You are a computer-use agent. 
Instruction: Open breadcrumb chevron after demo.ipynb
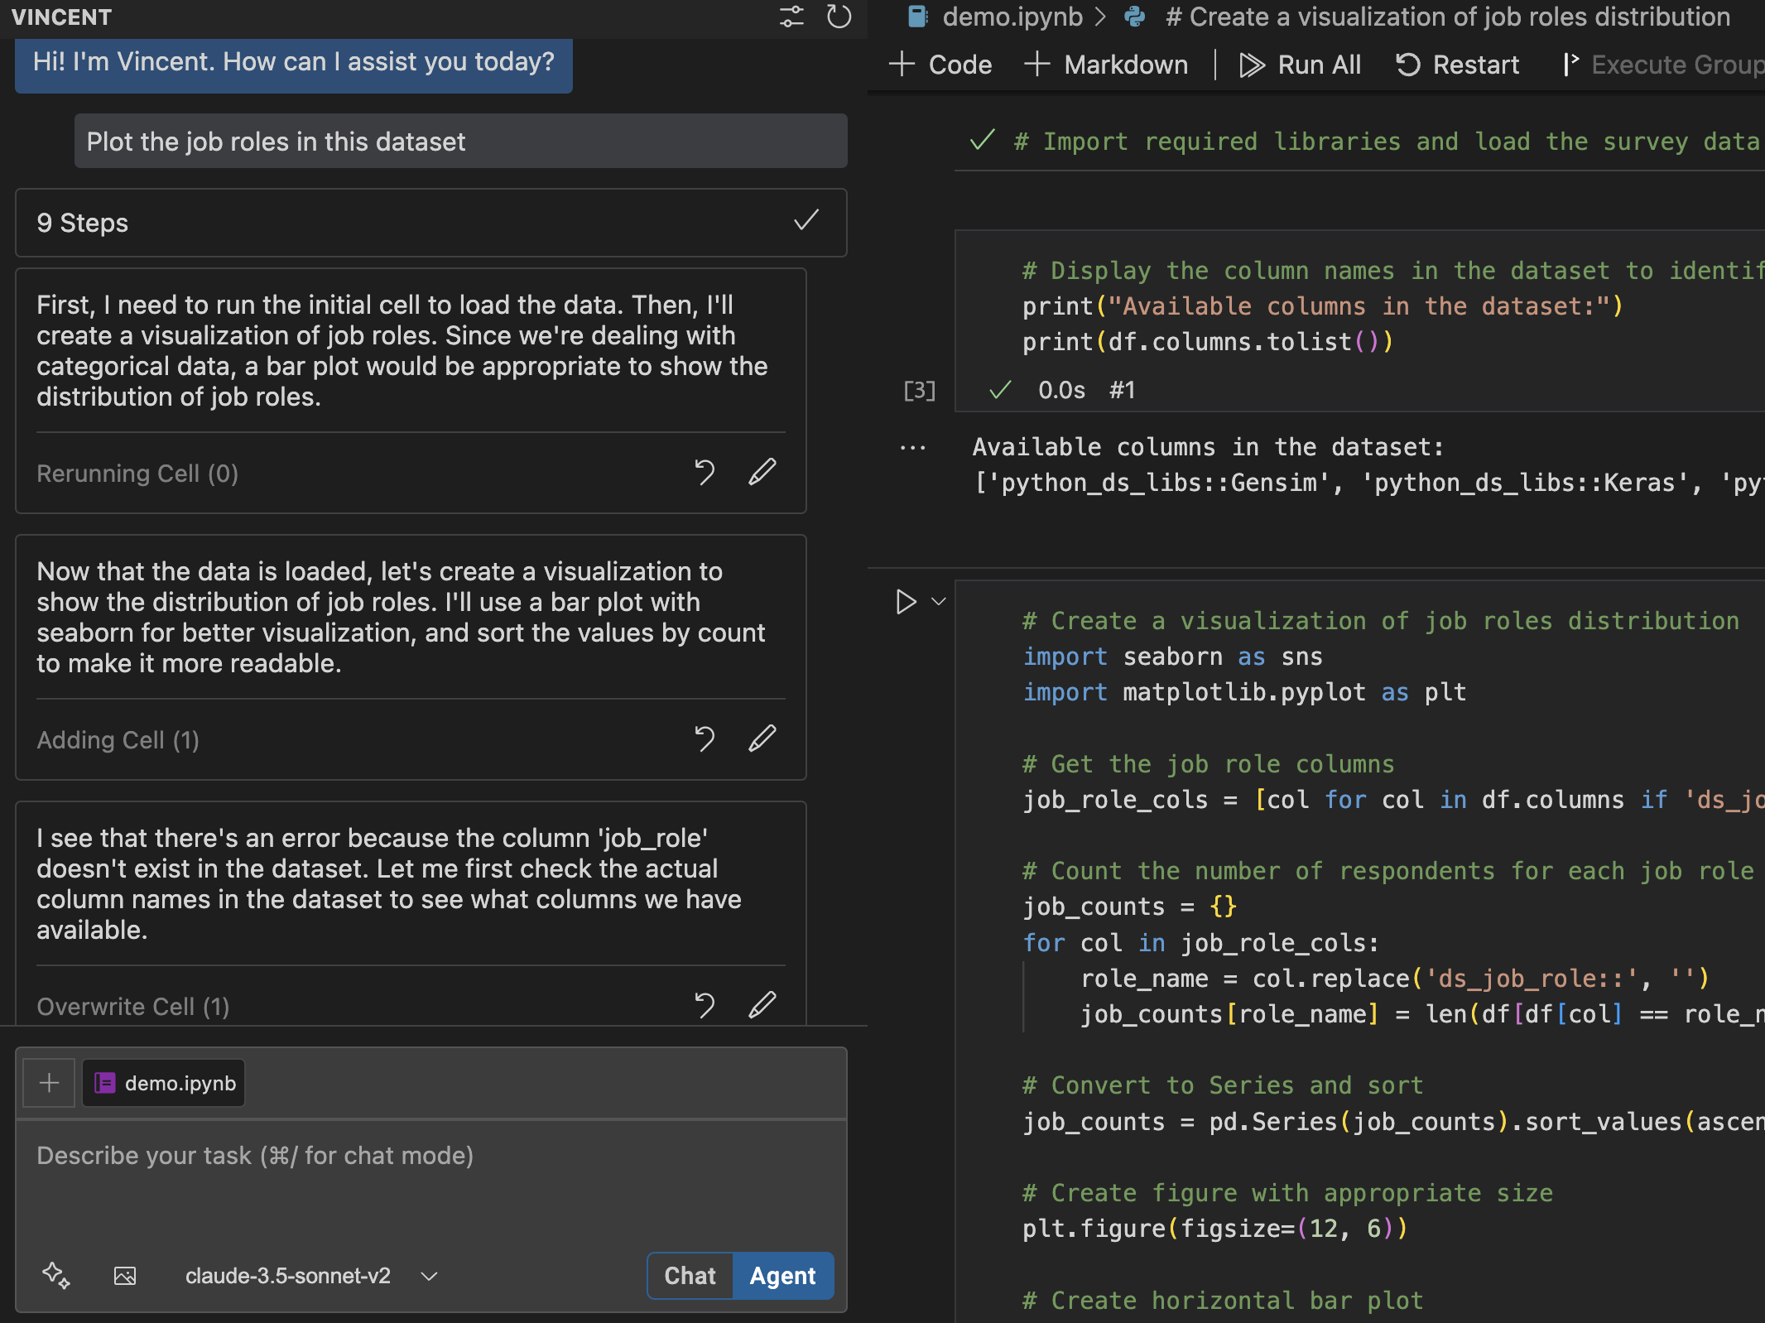click(x=1100, y=17)
